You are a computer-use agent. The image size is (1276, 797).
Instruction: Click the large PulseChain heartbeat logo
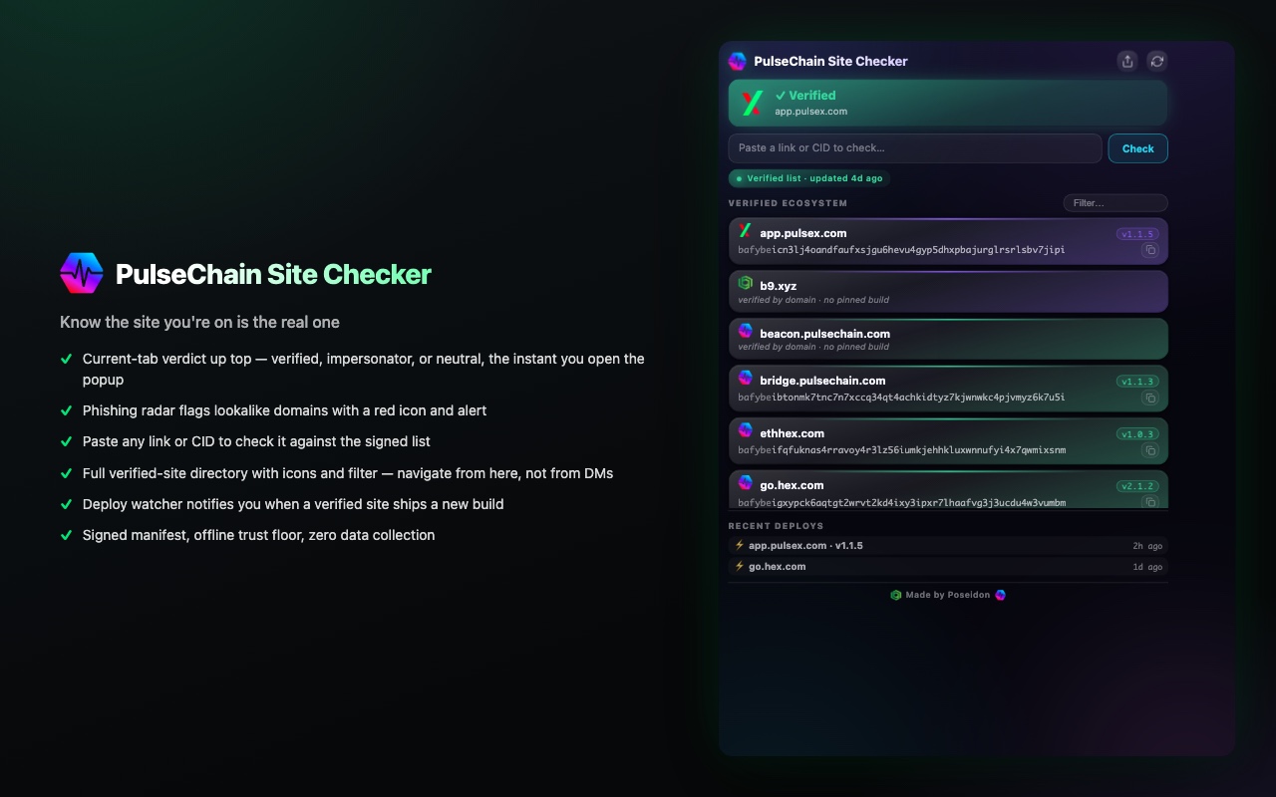tap(82, 273)
